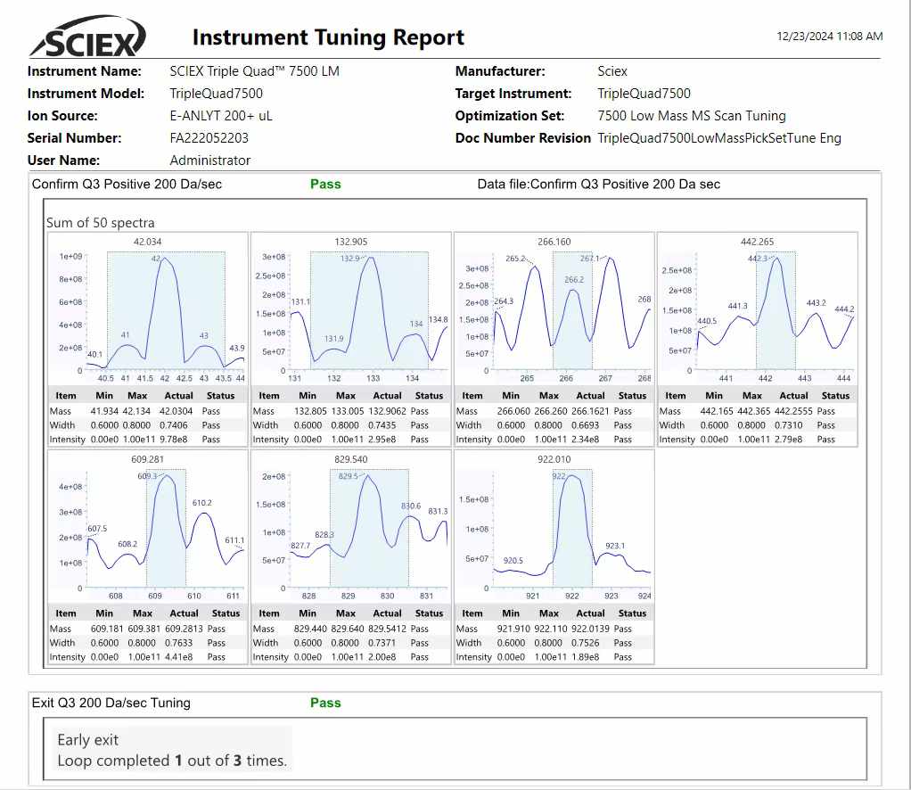Click the Actual width value 0.6693
911x790 pixels.
point(590,425)
